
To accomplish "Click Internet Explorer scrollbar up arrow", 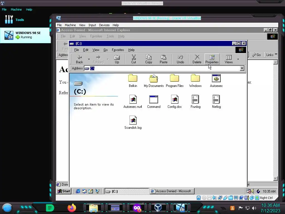I will 275,62.
